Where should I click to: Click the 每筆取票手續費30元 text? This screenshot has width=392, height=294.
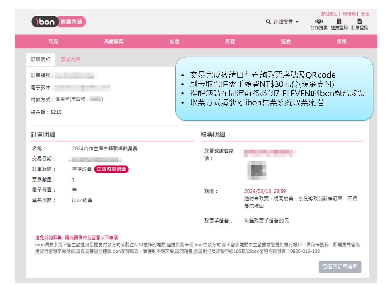267,221
